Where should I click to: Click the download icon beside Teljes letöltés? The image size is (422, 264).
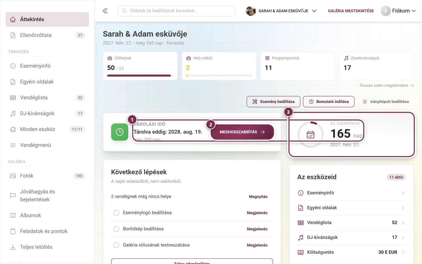pyautogui.click(x=13, y=247)
